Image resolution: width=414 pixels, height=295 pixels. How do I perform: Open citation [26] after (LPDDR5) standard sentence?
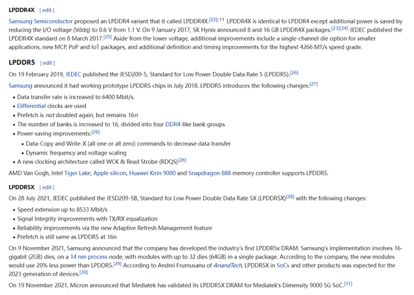coord(294,72)
